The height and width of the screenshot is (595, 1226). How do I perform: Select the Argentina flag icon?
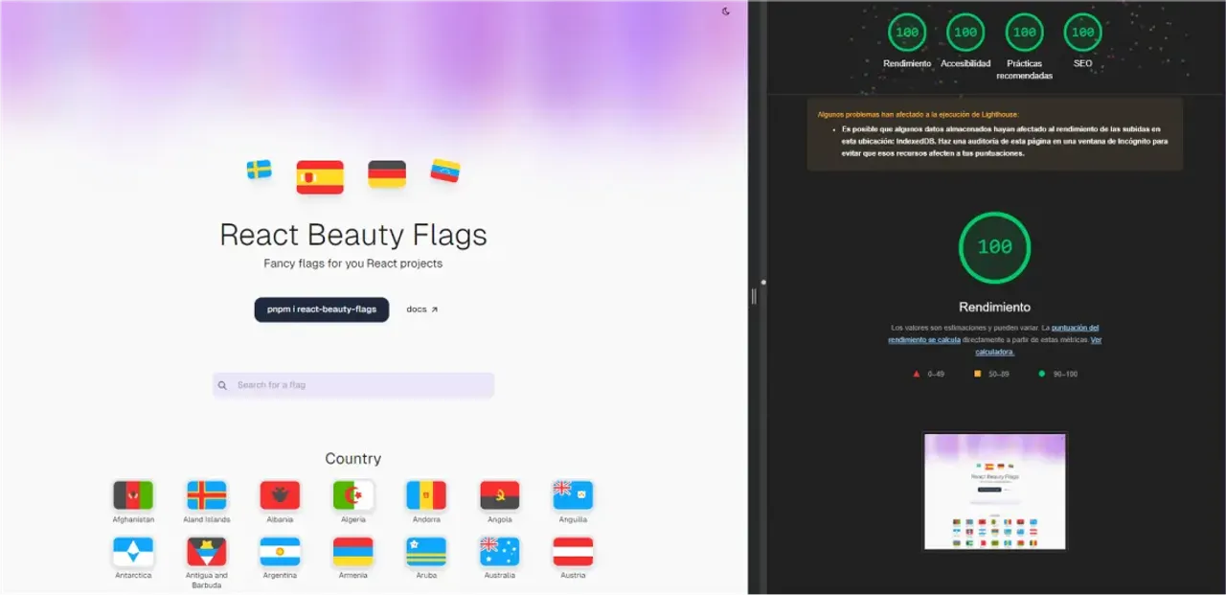point(280,551)
